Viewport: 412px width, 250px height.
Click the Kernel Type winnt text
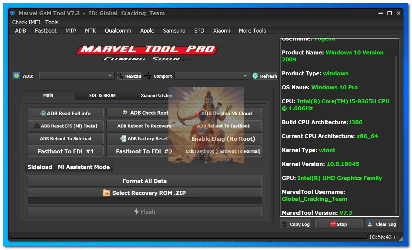308,150
